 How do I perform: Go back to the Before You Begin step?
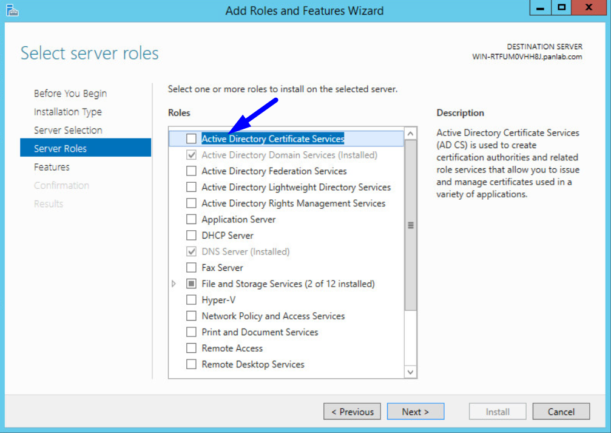[70, 93]
